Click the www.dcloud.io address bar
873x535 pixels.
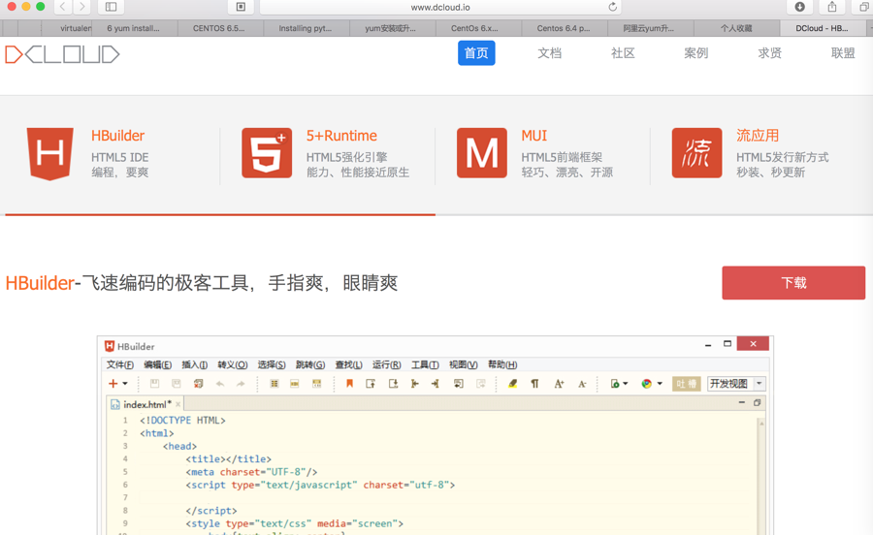click(439, 7)
